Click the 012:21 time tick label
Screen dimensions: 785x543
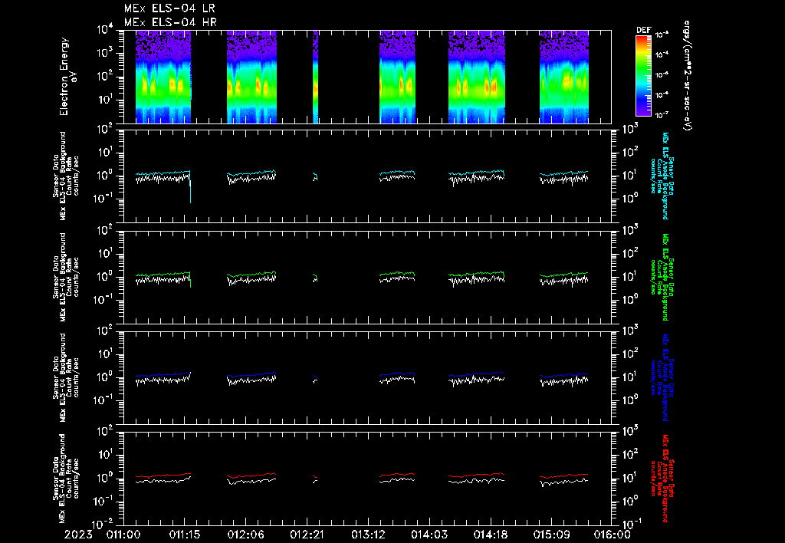(307, 535)
